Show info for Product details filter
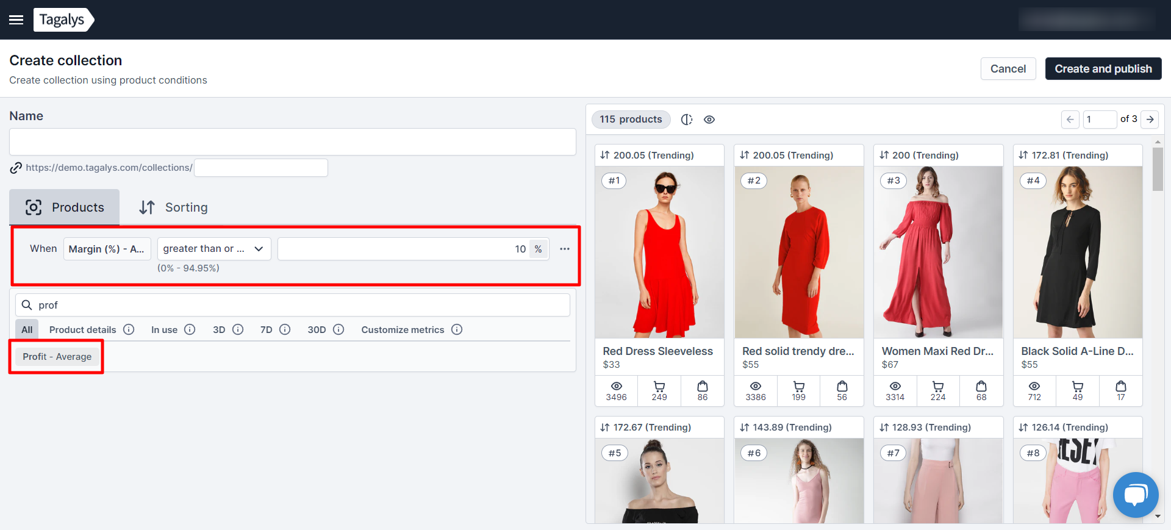 (x=129, y=329)
